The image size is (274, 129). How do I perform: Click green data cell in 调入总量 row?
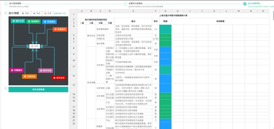[165, 94]
